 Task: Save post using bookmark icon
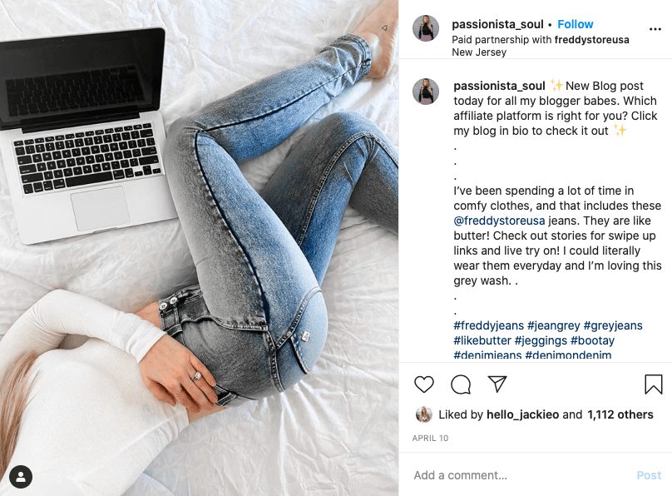click(x=653, y=384)
